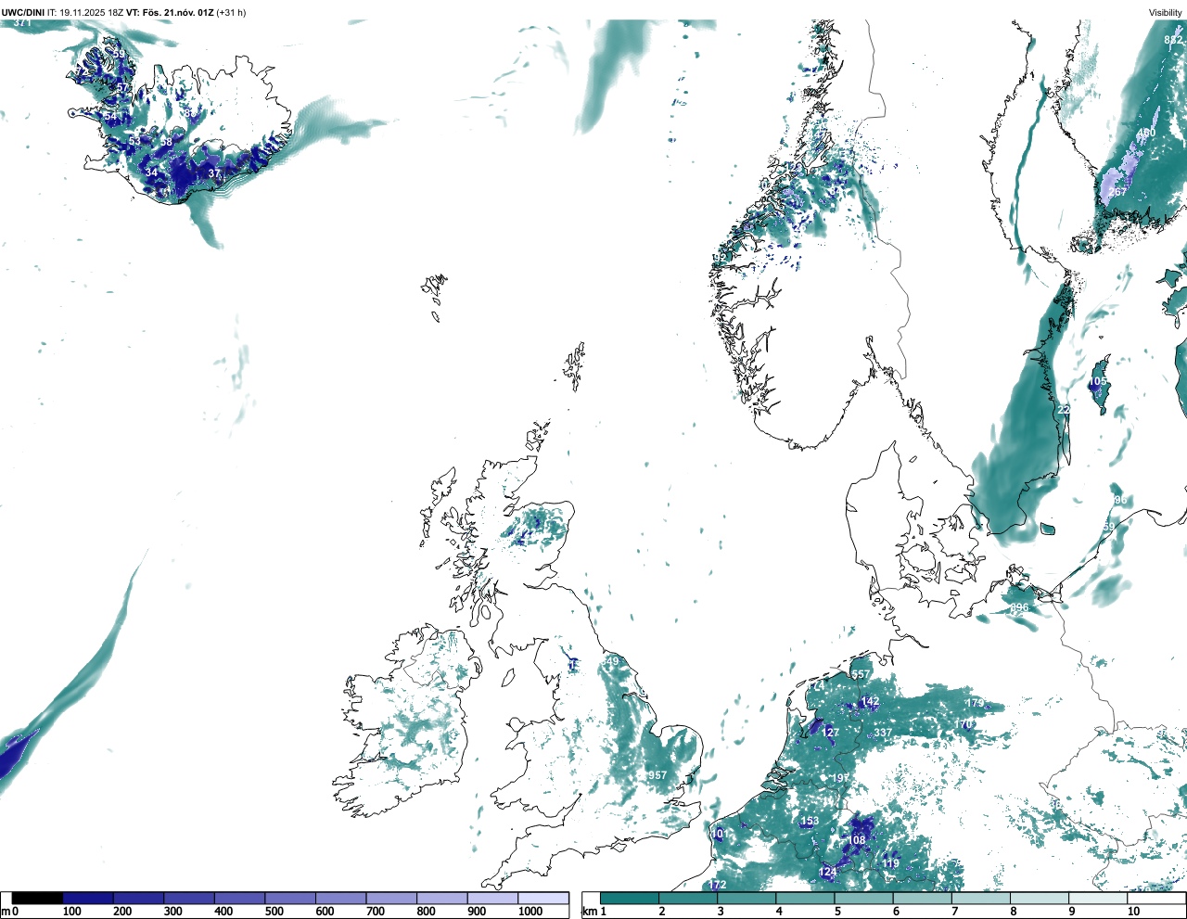Screen dimensions: 1187x919
Task: Click the '(+31 h)' forecast offset text
Action: click(231, 12)
